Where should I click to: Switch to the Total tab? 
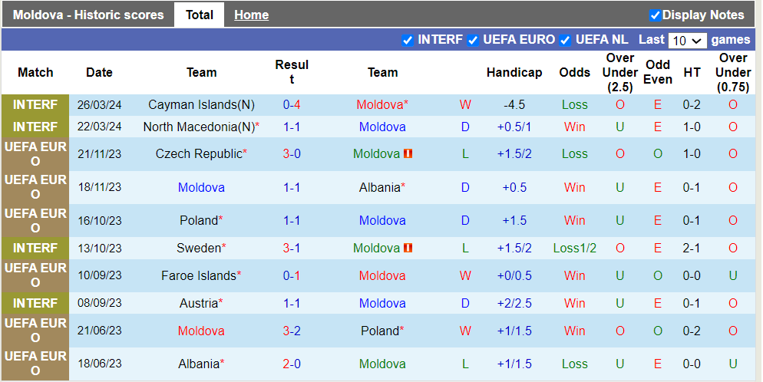tap(200, 15)
